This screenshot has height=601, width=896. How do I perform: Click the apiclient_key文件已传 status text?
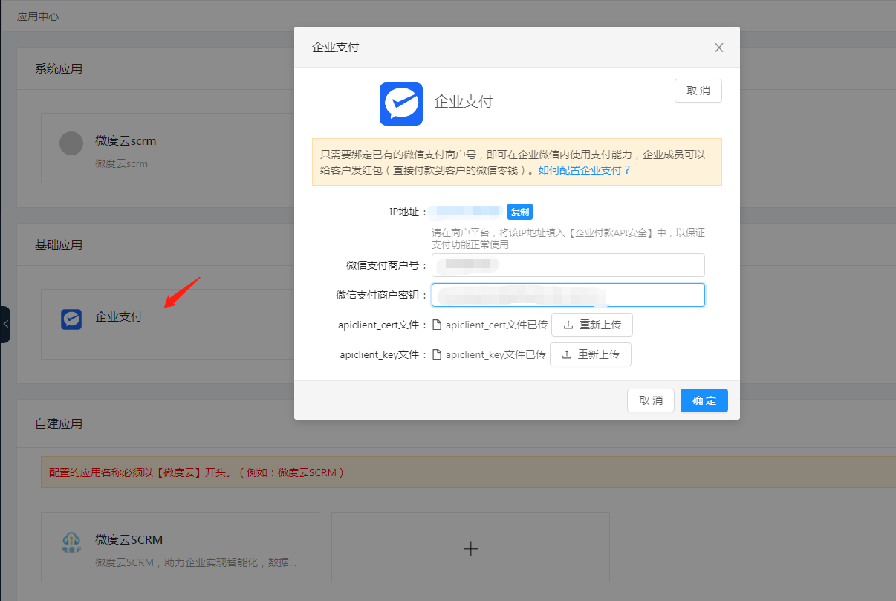496,354
